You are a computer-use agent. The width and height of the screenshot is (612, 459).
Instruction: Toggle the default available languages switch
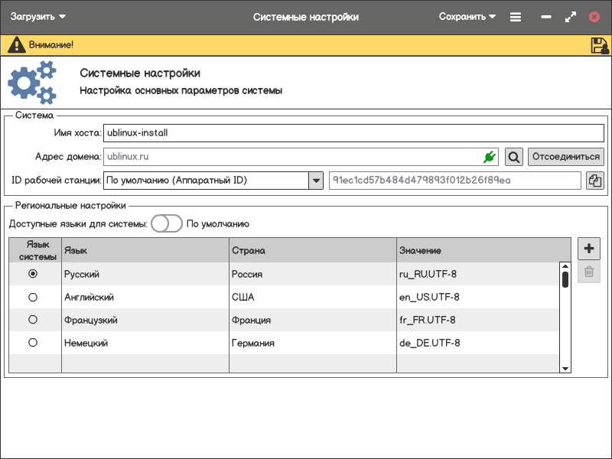coord(166,224)
